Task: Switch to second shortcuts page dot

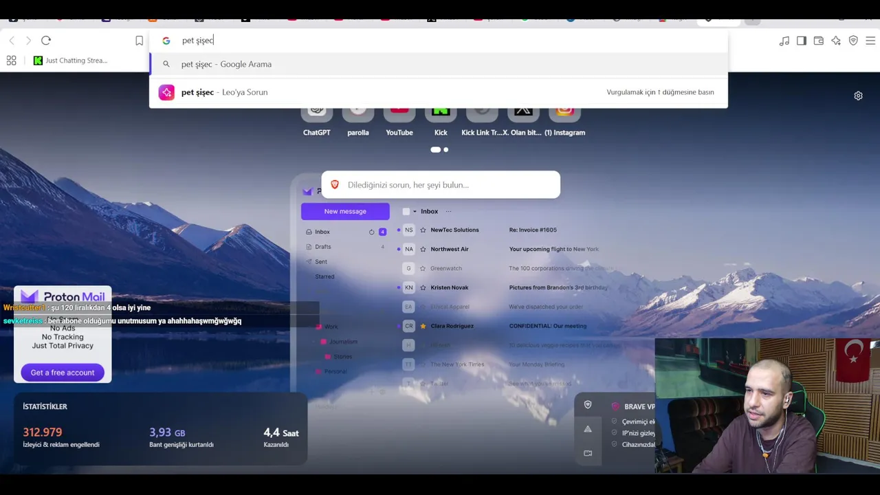Action: [x=446, y=149]
